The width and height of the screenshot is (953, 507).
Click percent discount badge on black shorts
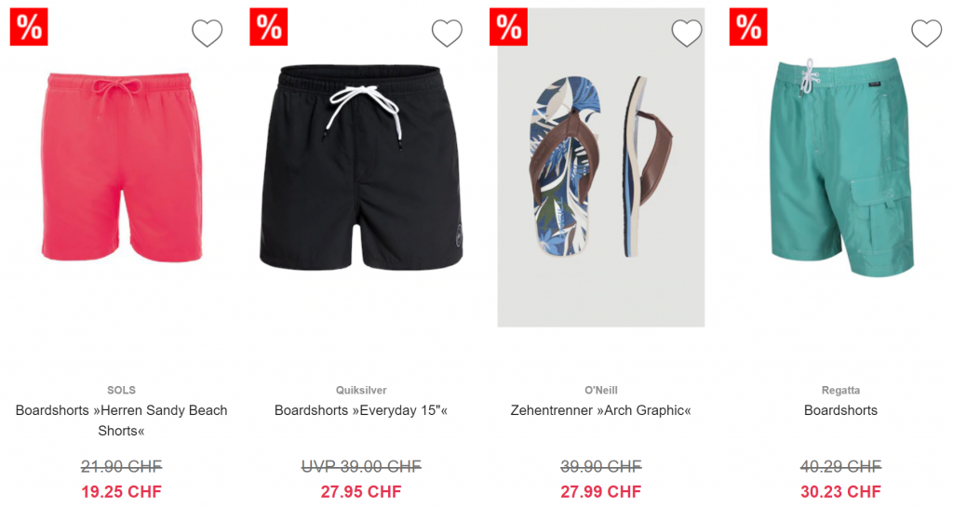tap(269, 27)
